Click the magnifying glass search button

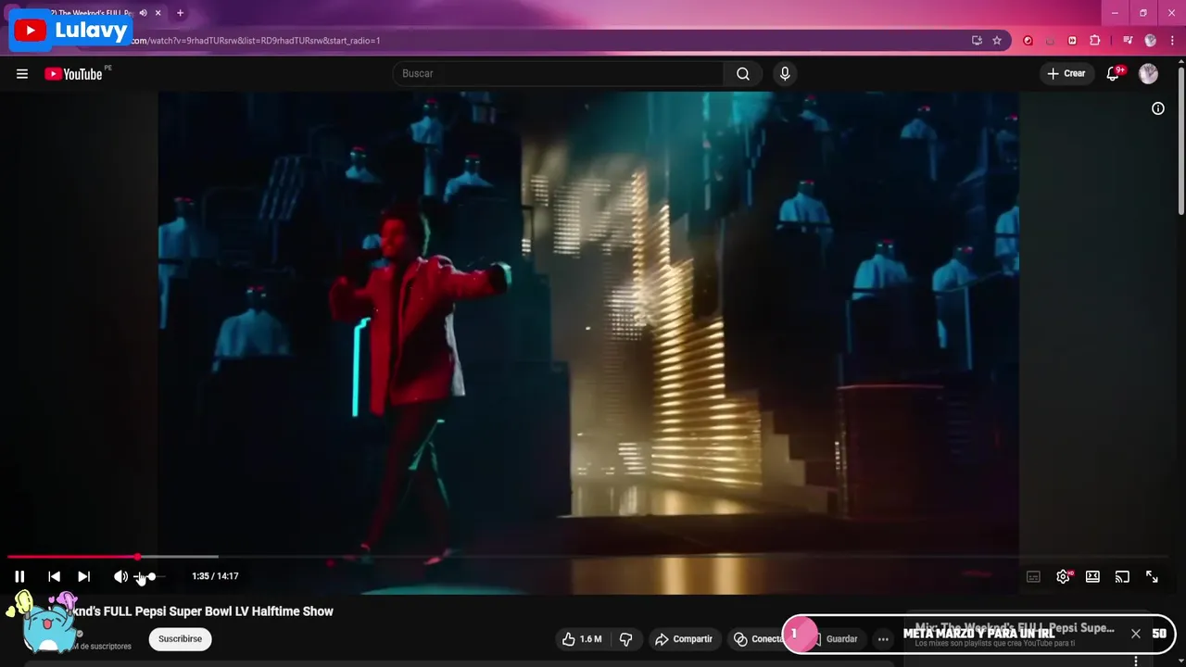coord(743,73)
